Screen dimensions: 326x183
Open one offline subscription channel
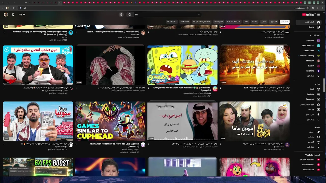pos(309,71)
